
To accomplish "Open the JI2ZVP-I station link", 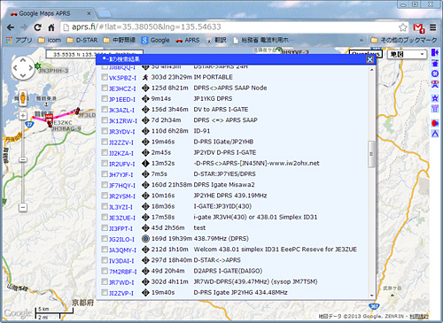I will click(x=121, y=293).
